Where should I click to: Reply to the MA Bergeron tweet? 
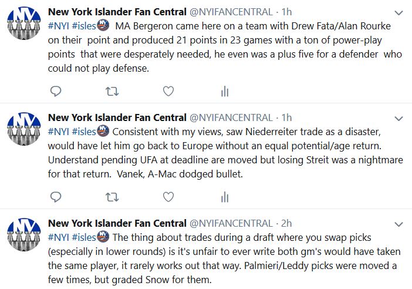[56, 91]
